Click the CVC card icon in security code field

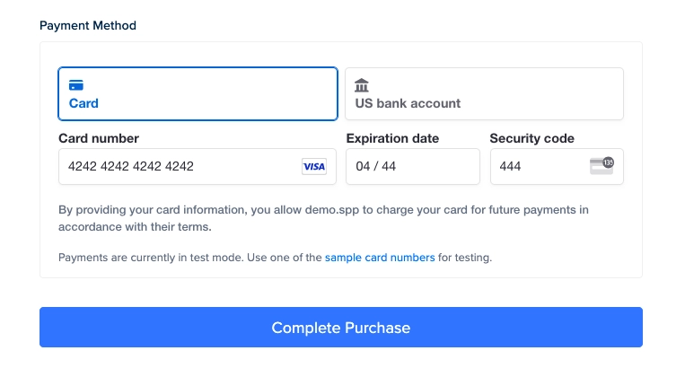click(602, 166)
